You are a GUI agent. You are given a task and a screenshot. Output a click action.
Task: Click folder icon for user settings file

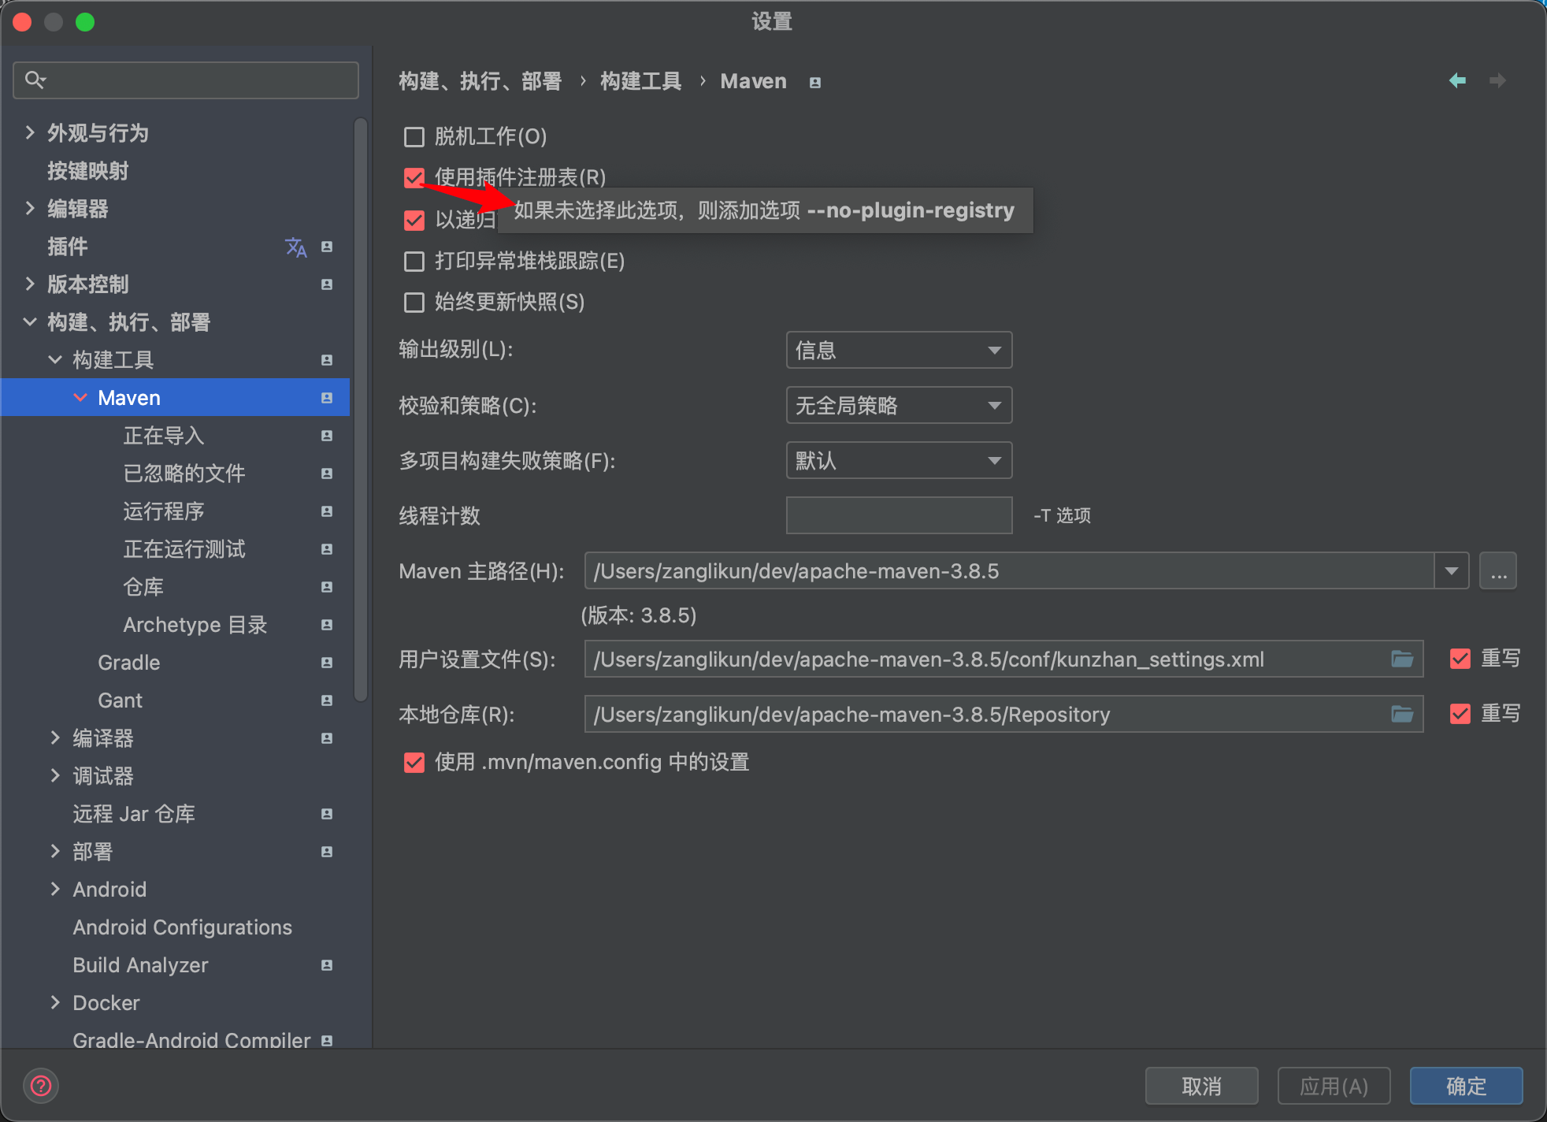tap(1402, 659)
